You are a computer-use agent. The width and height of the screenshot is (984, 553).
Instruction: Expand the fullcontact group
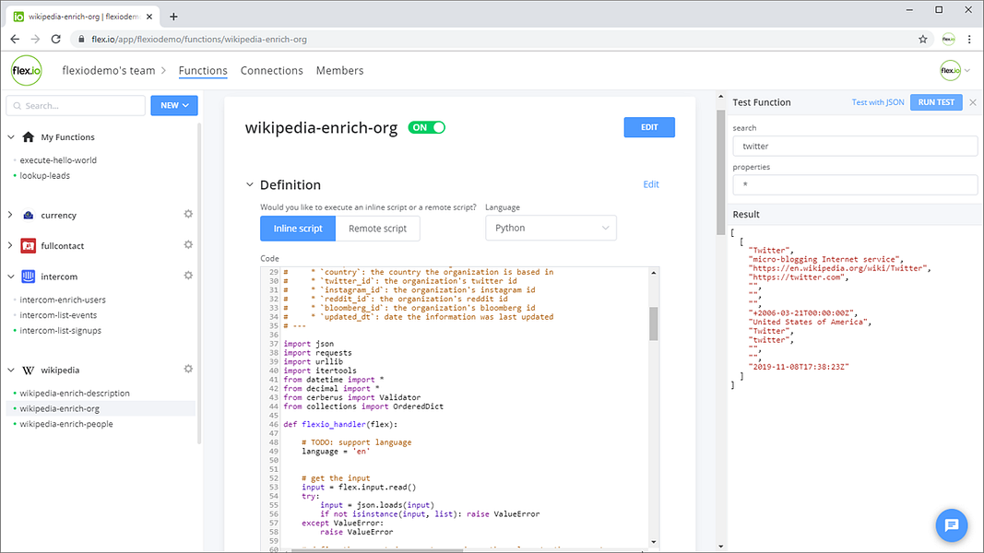pyautogui.click(x=11, y=246)
